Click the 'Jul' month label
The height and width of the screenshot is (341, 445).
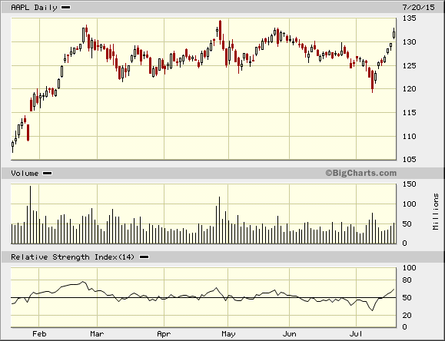[356, 334]
